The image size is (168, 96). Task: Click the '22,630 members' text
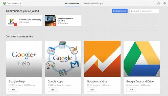133,85
